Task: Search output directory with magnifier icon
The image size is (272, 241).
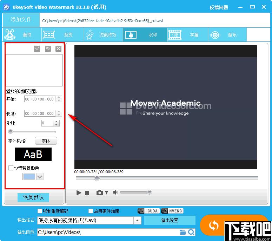Action: point(191,232)
